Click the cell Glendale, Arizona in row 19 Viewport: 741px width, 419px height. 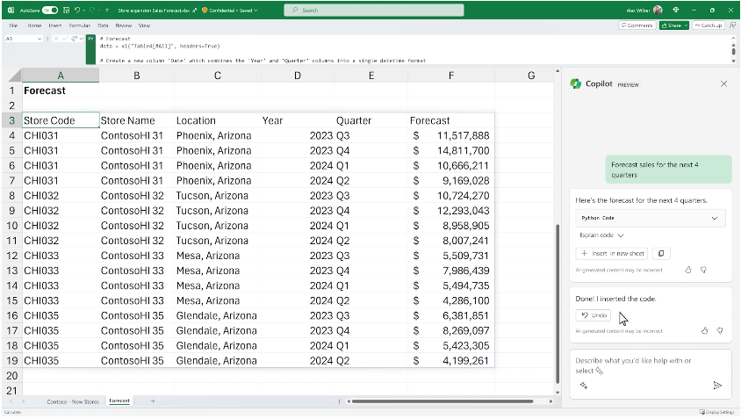coord(217,361)
